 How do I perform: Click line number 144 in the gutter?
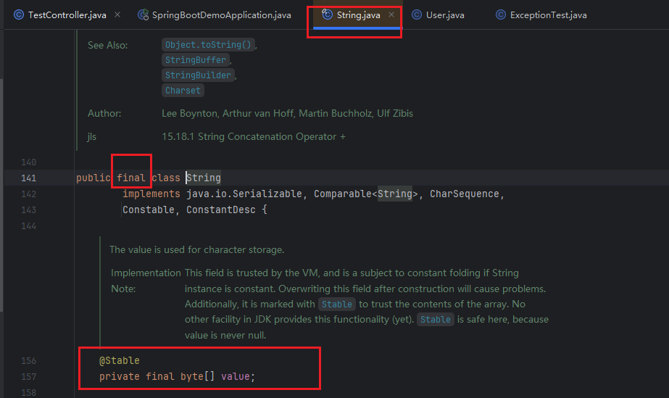(x=28, y=226)
